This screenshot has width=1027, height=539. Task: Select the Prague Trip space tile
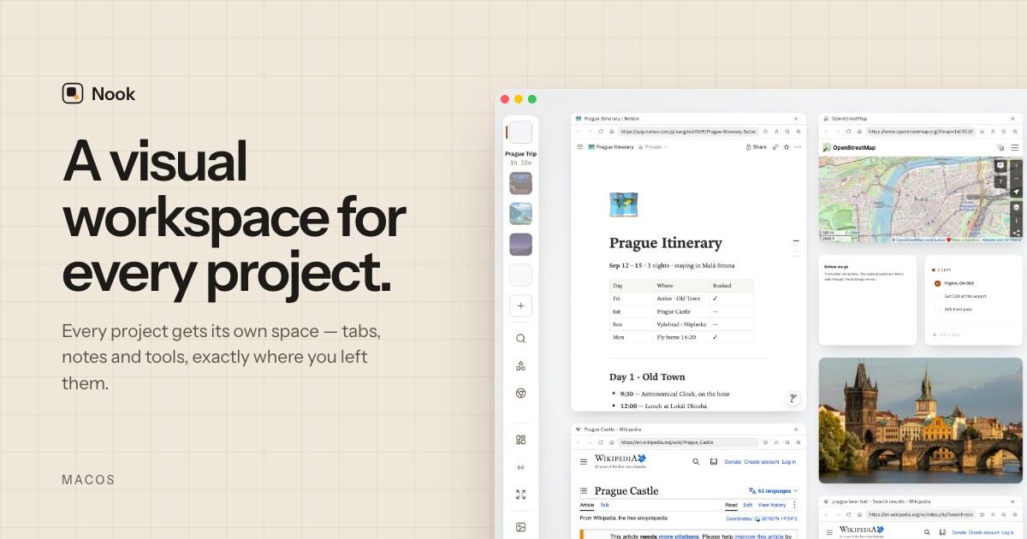click(x=520, y=132)
